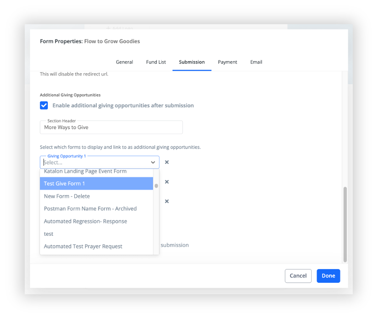Go to the Payment tab
The width and height of the screenshot is (378, 319).
point(227,62)
